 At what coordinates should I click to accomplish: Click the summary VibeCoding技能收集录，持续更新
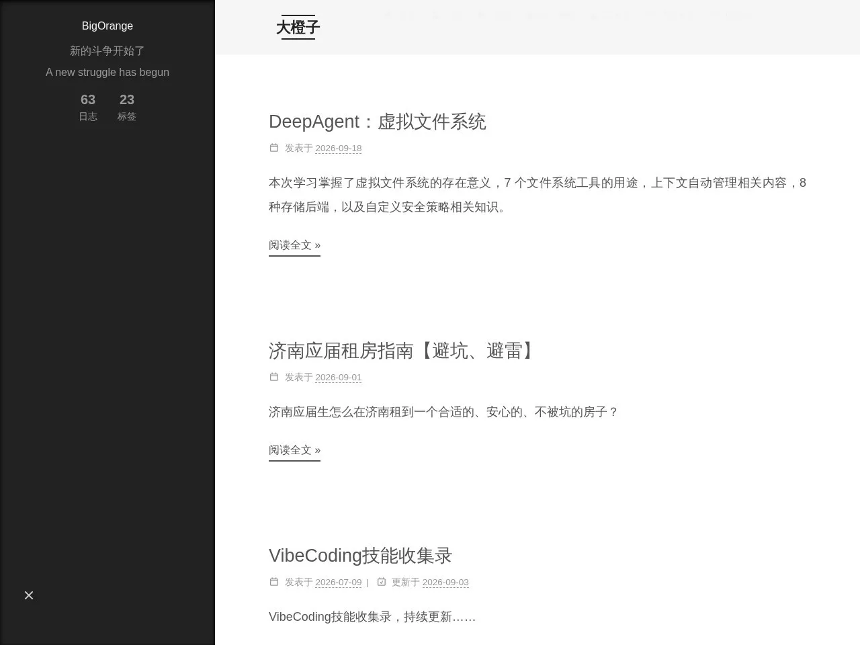pyautogui.click(x=372, y=617)
